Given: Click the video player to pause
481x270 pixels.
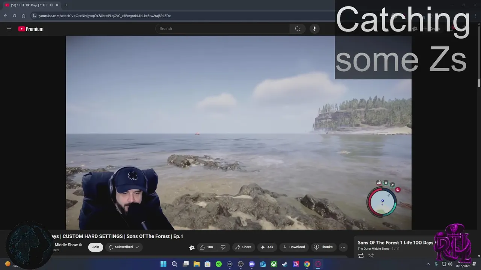Looking at the screenshot, I should [x=239, y=132].
